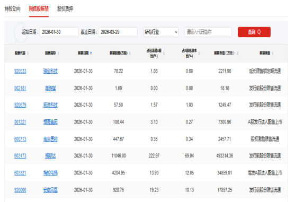
Task: Open stock code link 920533
Action: (20, 71)
